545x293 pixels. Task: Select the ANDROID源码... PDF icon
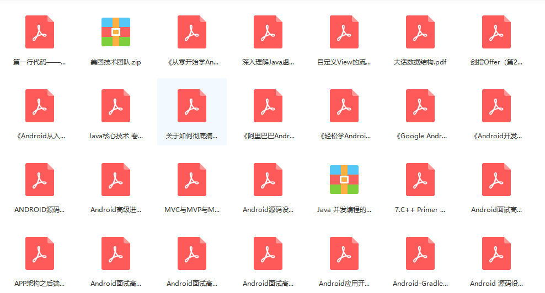pos(40,180)
